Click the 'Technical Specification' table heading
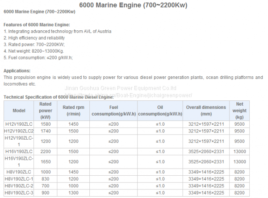 (x=59, y=97)
